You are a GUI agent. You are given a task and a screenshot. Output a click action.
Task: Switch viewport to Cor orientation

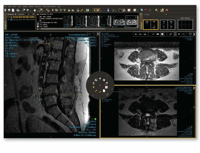(x=140, y=34)
